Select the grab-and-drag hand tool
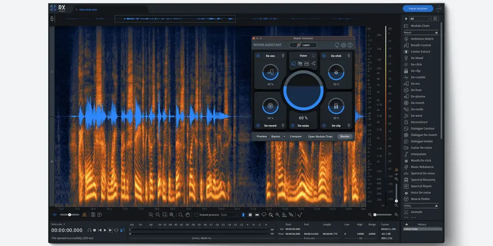 coord(188,215)
